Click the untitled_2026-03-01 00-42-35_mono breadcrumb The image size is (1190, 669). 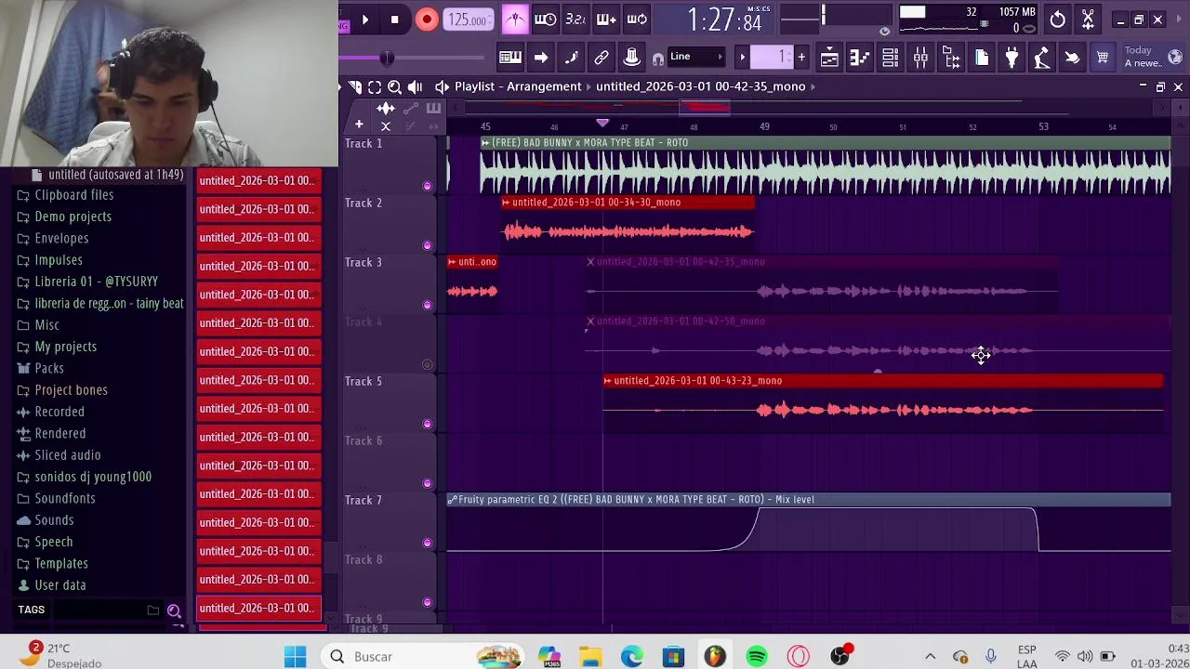click(700, 86)
